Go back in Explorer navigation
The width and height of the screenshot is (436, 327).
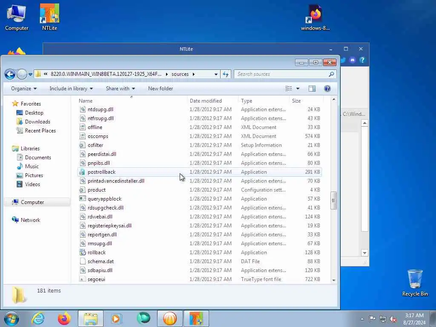[10, 74]
